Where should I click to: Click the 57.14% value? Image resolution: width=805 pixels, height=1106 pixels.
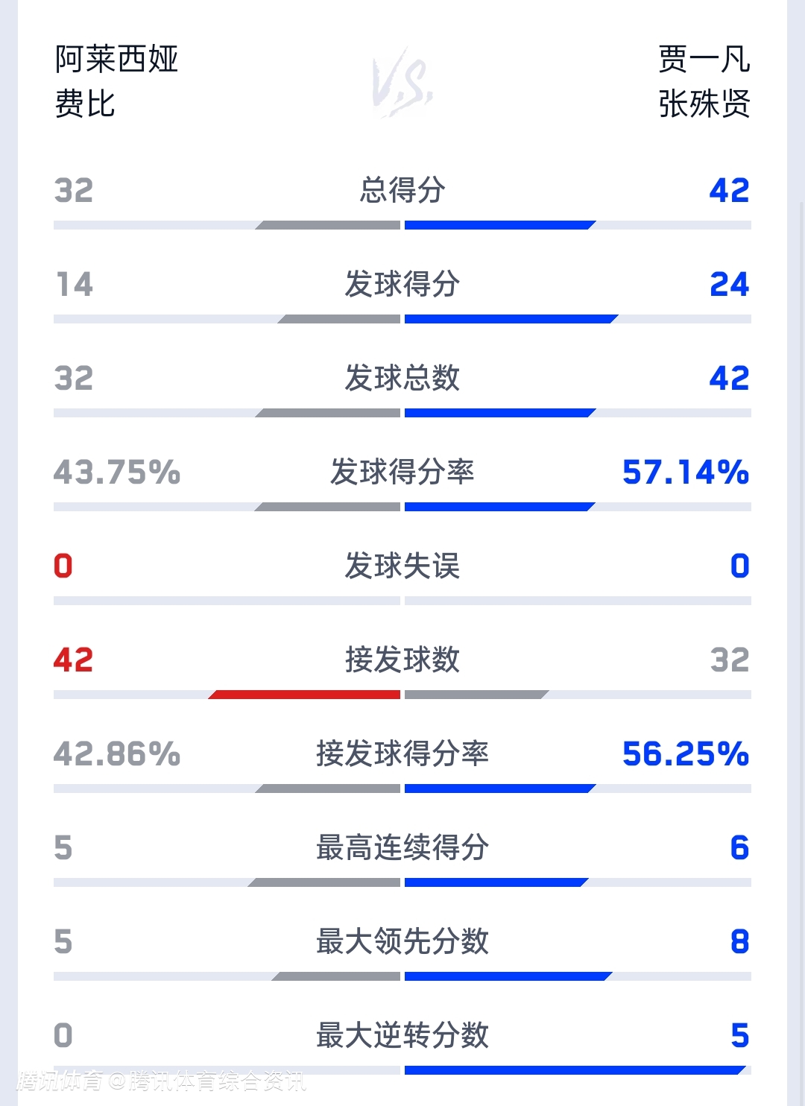point(686,473)
